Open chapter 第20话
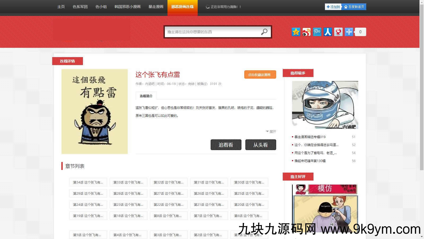The height and width of the screenshot is (239, 424). click(x=249, y=205)
